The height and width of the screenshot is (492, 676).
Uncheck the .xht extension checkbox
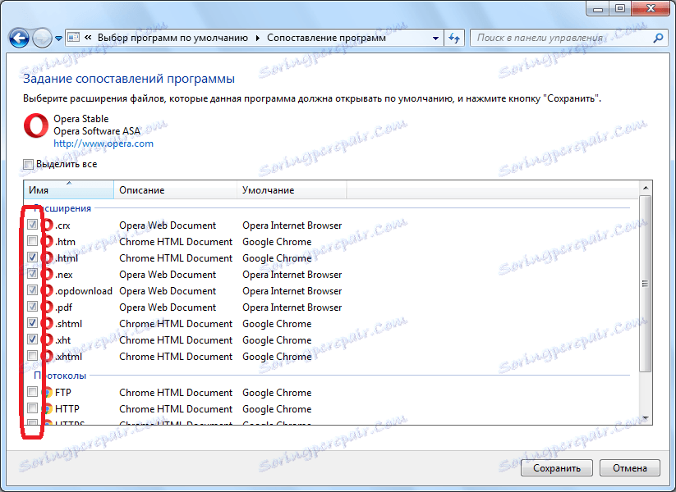click(32, 339)
